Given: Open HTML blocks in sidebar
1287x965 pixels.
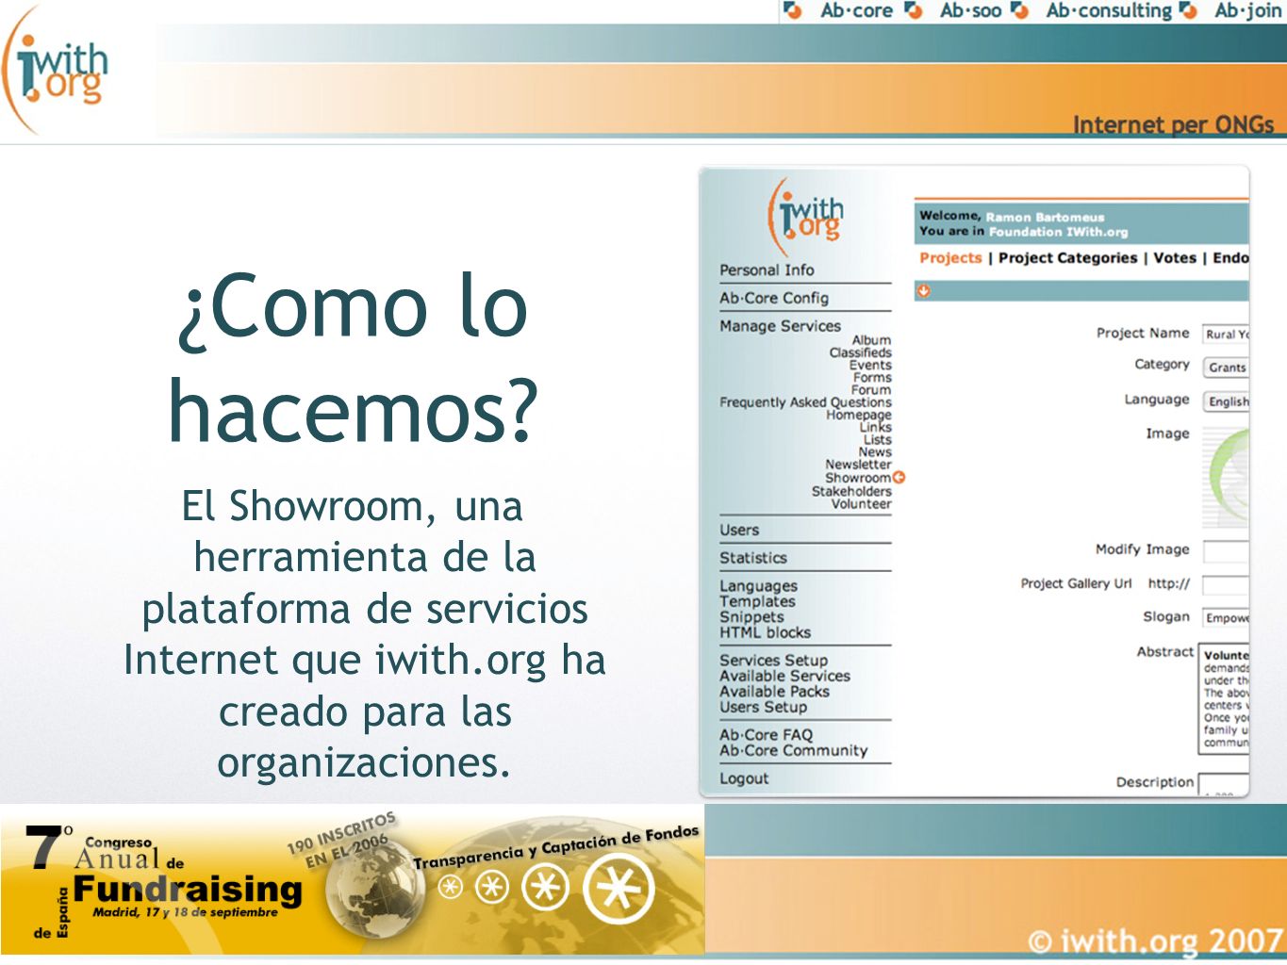Looking at the screenshot, I should (765, 632).
